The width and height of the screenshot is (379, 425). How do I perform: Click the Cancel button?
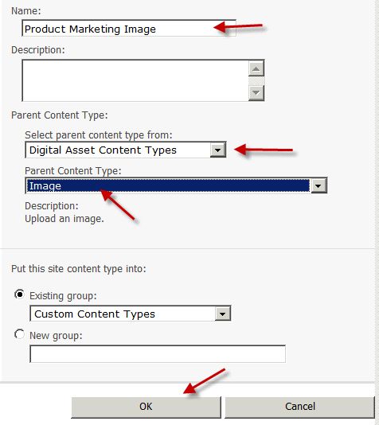tap(300, 407)
